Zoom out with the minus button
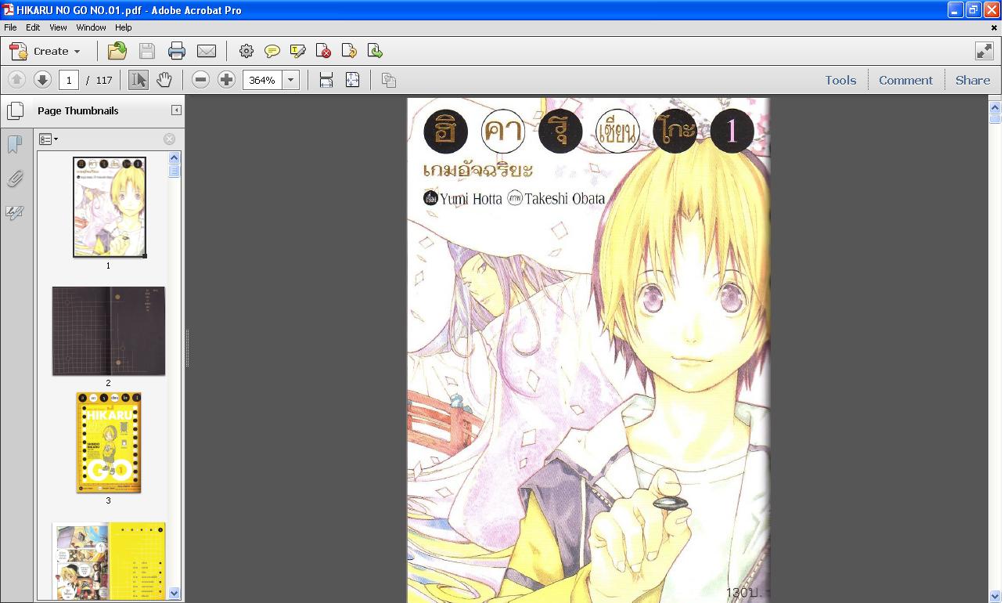This screenshot has height=603, width=1004. 201,80
